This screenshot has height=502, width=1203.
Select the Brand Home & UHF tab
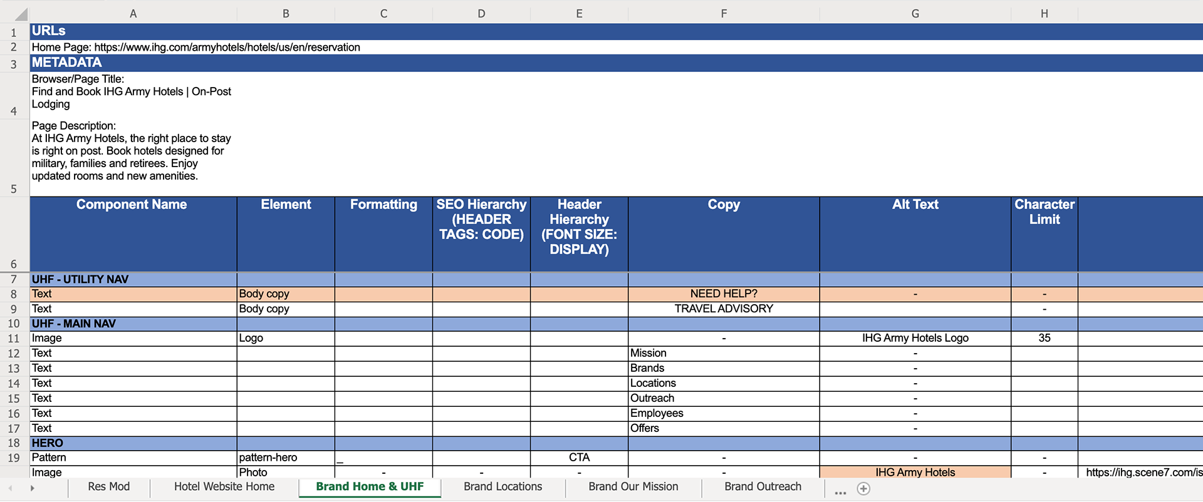(x=370, y=486)
